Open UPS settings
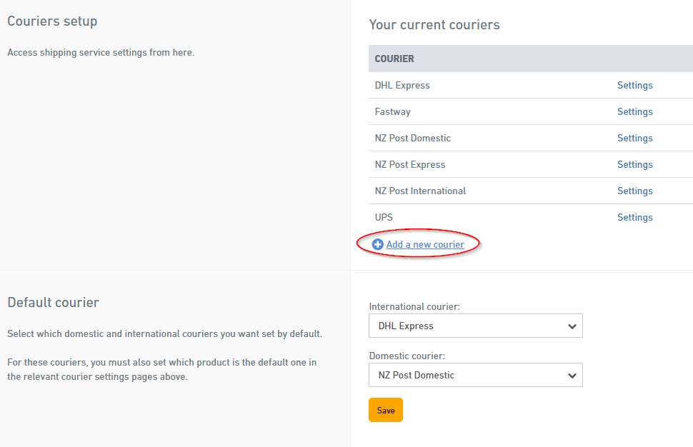This screenshot has width=693, height=447. 634,217
